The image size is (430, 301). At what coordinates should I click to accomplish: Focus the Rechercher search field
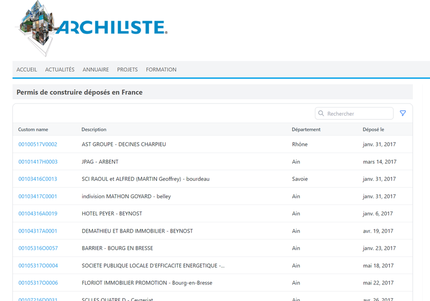354,113
